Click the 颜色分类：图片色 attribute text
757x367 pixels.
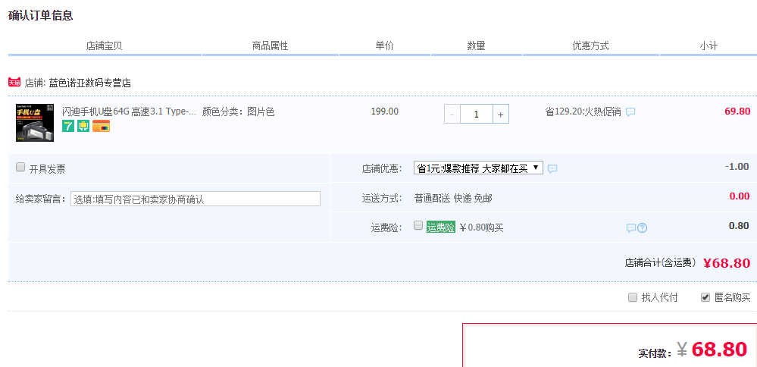239,111
